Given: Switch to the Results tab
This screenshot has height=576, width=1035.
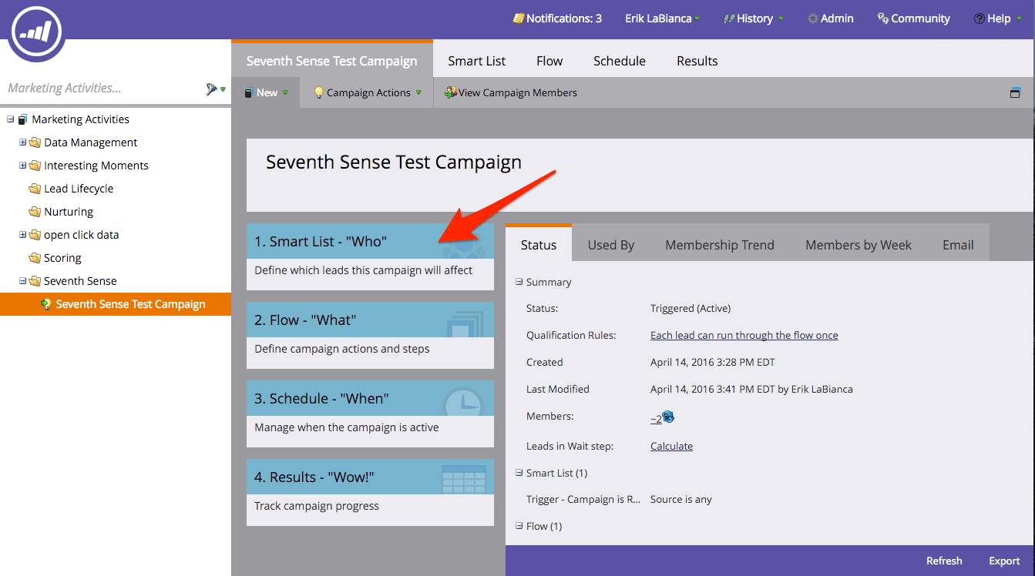Looking at the screenshot, I should pyautogui.click(x=697, y=61).
